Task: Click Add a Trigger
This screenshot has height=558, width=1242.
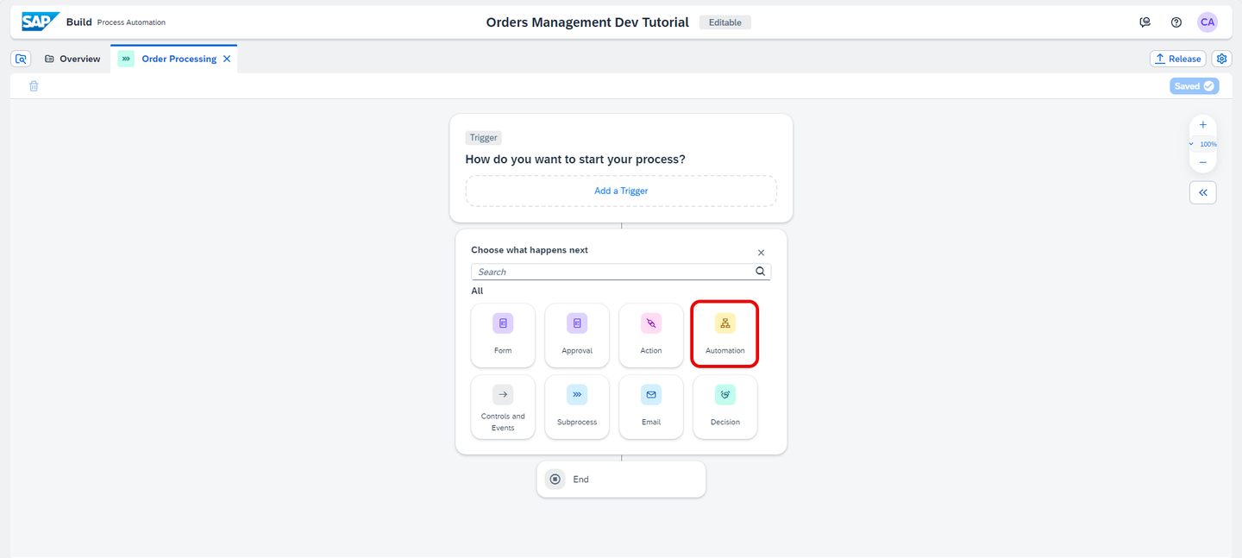Action: click(x=621, y=191)
